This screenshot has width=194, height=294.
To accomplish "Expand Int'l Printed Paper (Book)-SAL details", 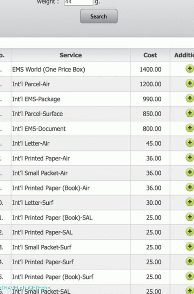I will pyautogui.click(x=189, y=217).
